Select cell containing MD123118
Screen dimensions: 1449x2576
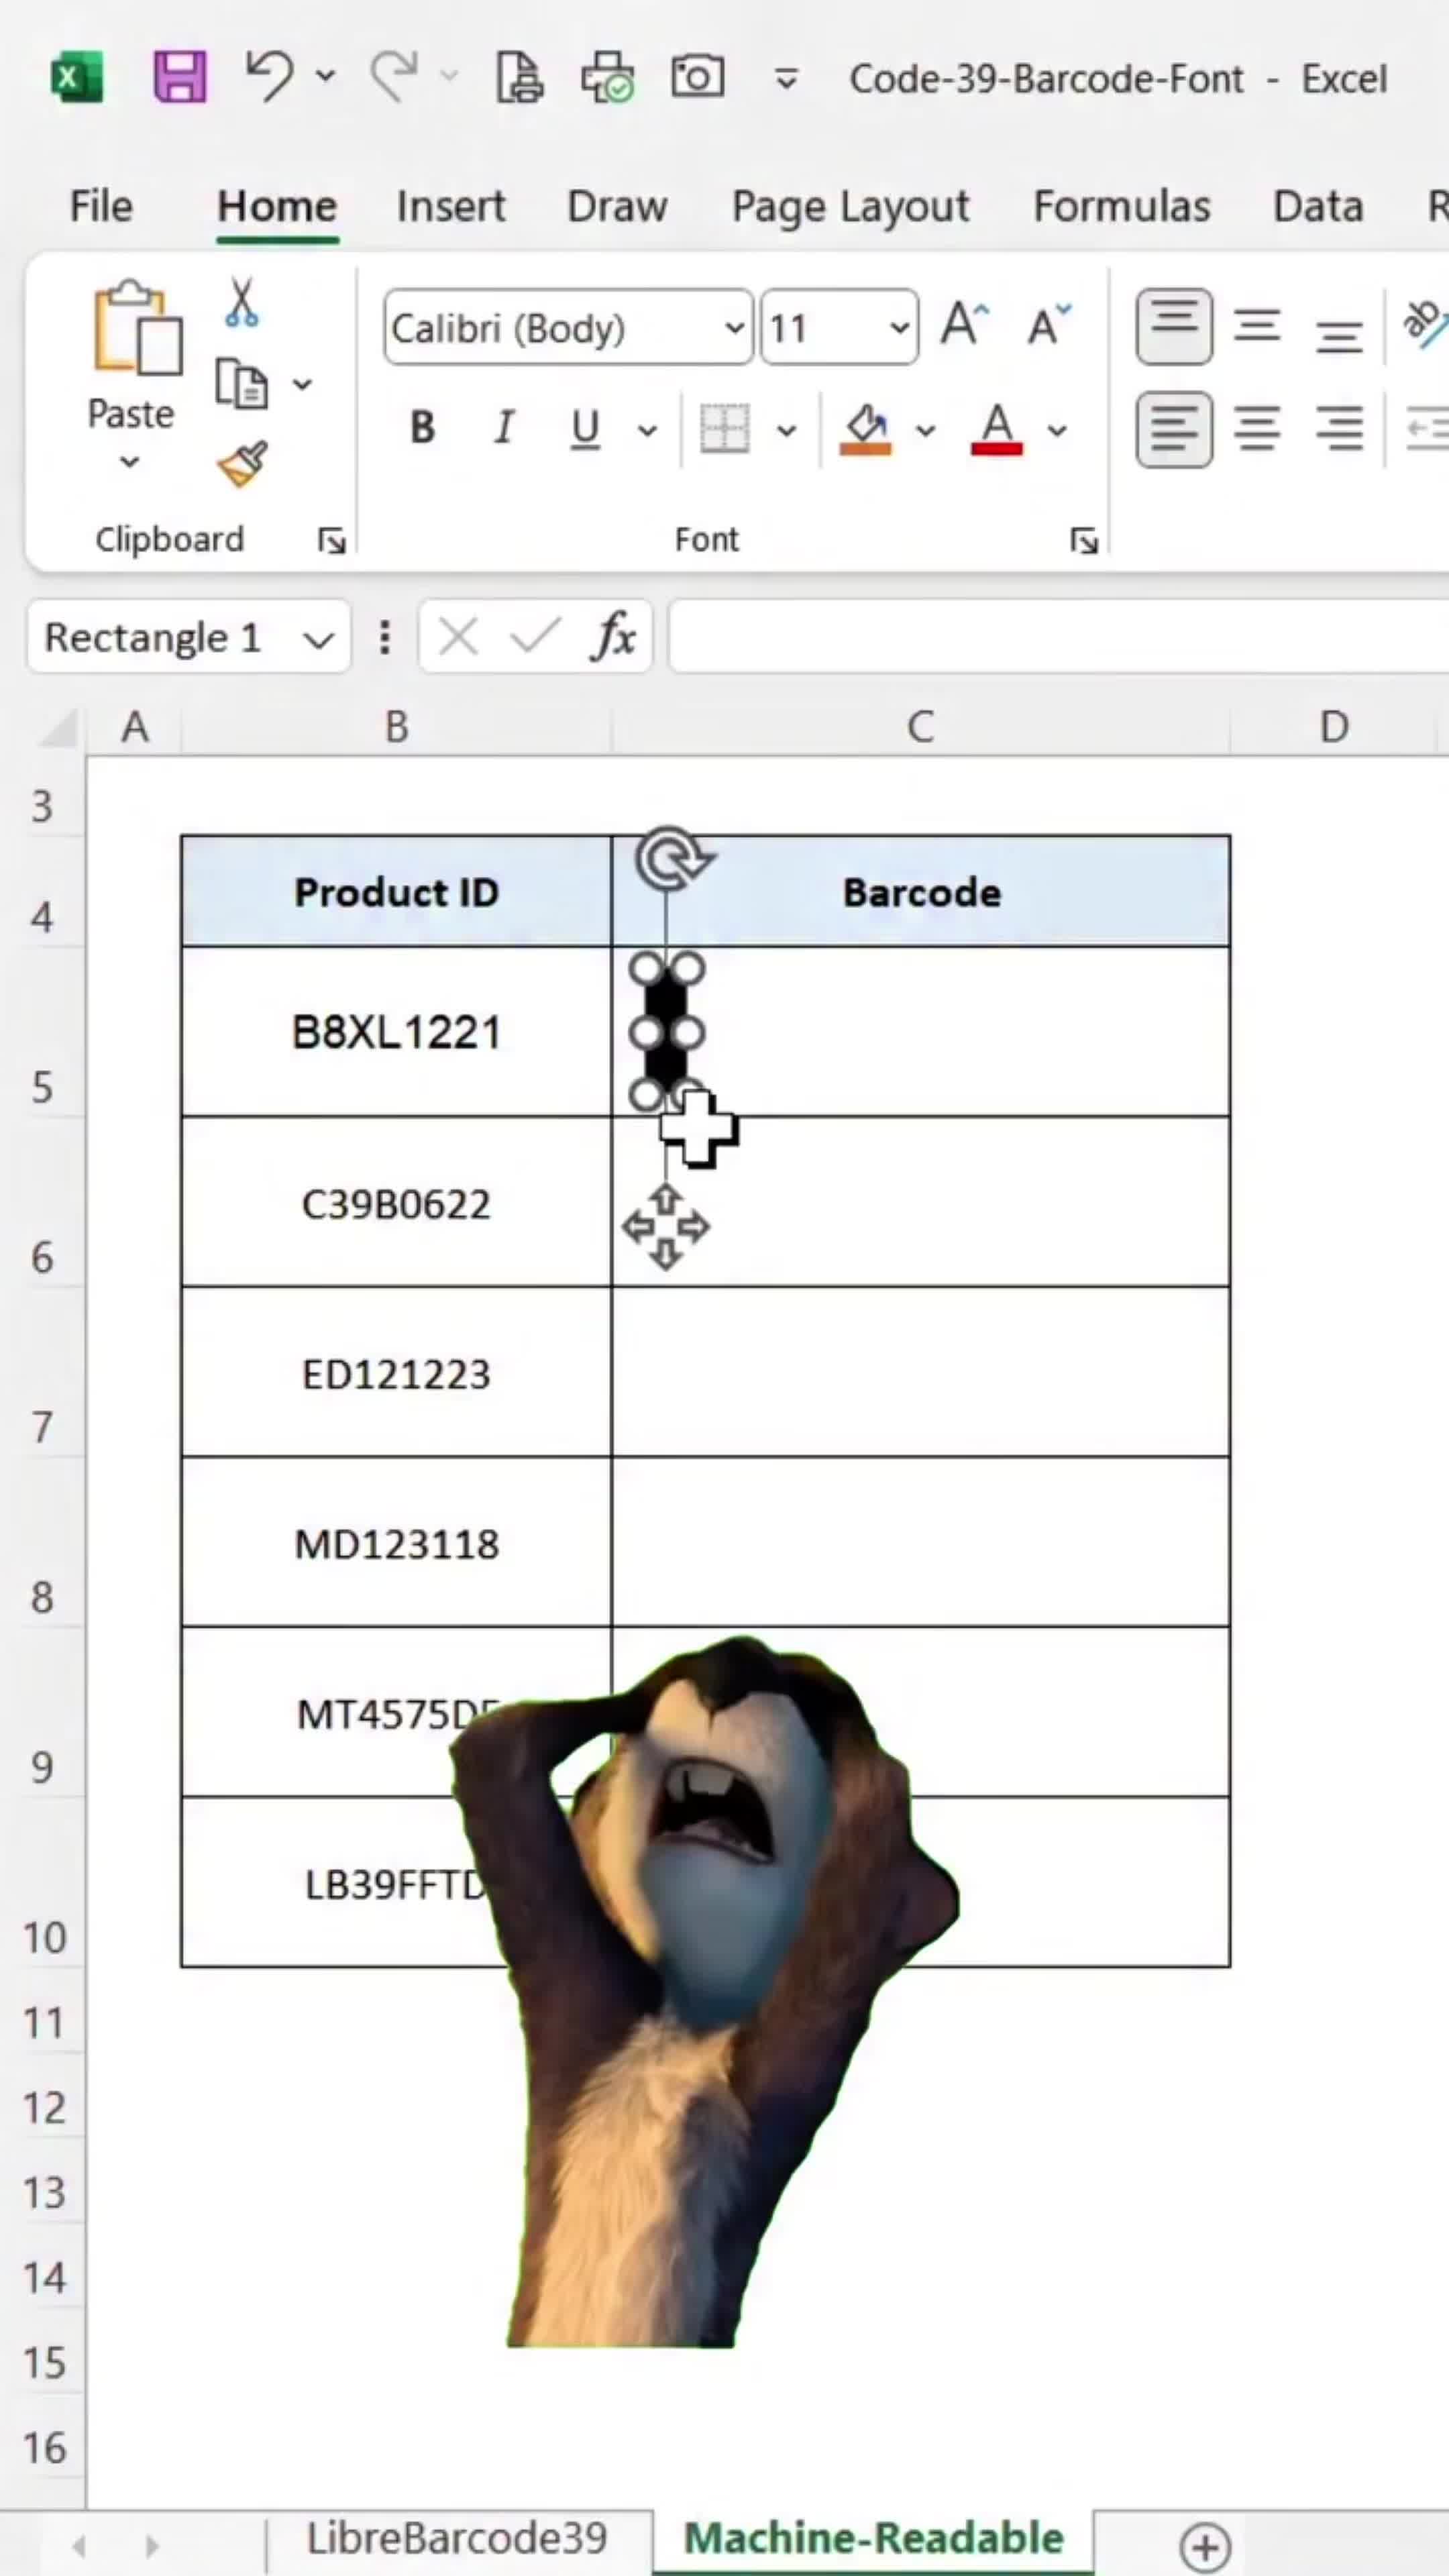(x=396, y=1542)
